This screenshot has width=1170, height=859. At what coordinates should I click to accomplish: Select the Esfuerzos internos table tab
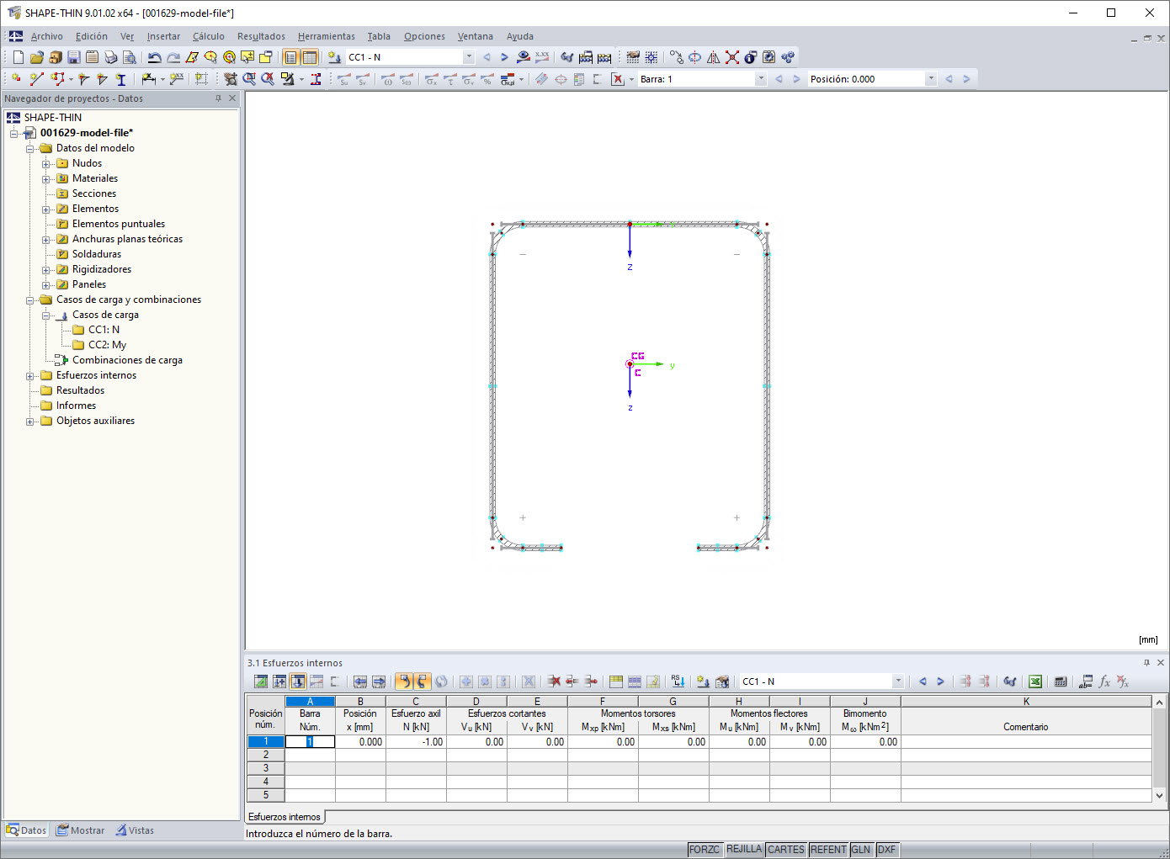tap(285, 817)
